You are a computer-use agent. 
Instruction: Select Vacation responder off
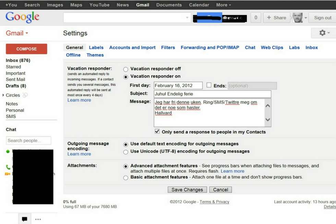coord(126,69)
